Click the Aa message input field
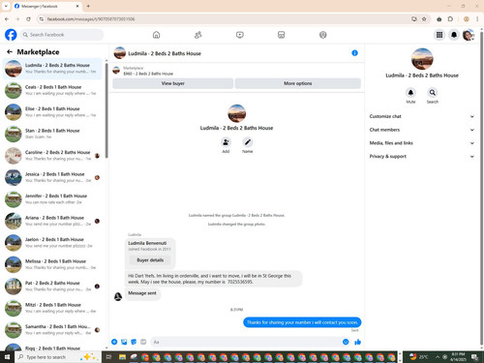This screenshot has width=484, height=363. (x=251, y=342)
